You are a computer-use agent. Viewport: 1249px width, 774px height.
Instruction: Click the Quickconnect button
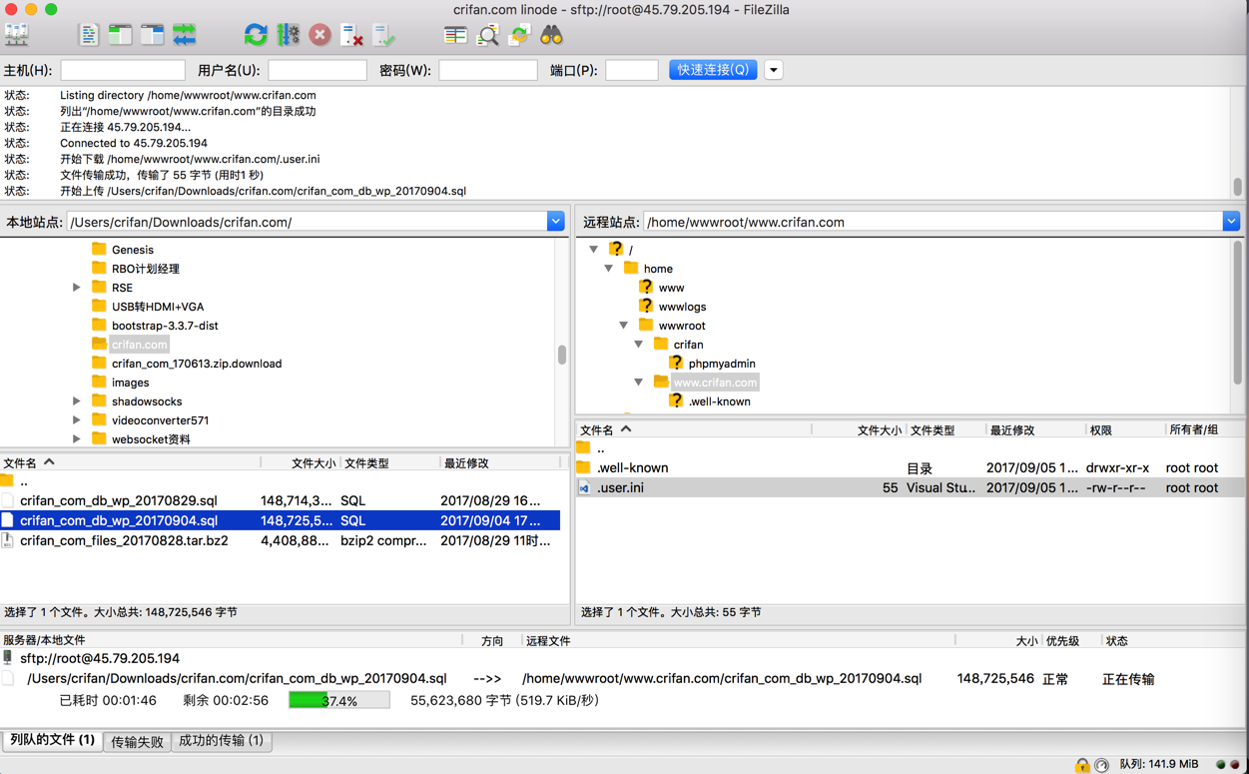pyautogui.click(x=713, y=70)
